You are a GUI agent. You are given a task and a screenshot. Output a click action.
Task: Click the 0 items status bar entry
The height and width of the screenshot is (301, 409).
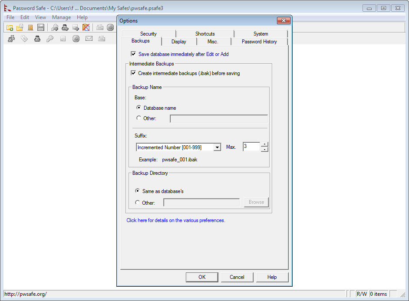(379, 294)
